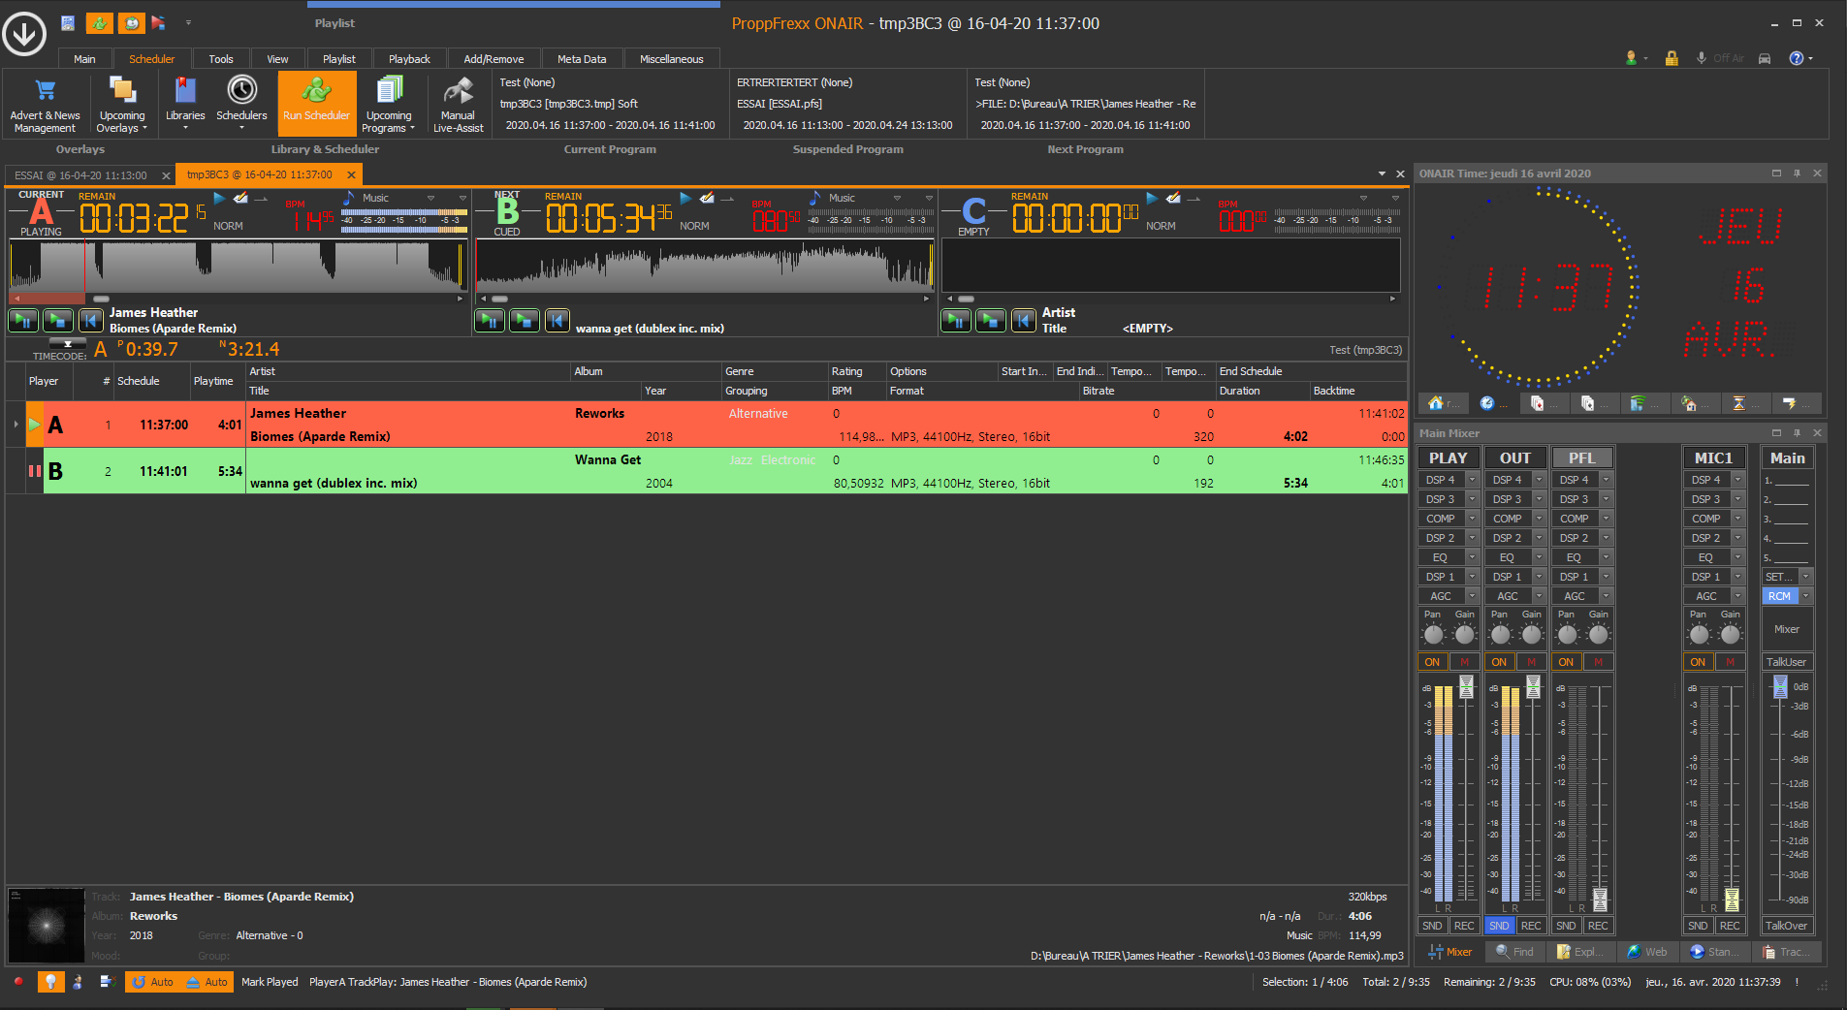The image size is (1847, 1010).
Task: Open the RCM dropdown arrow in Main strip
Action: pyautogui.click(x=1806, y=596)
